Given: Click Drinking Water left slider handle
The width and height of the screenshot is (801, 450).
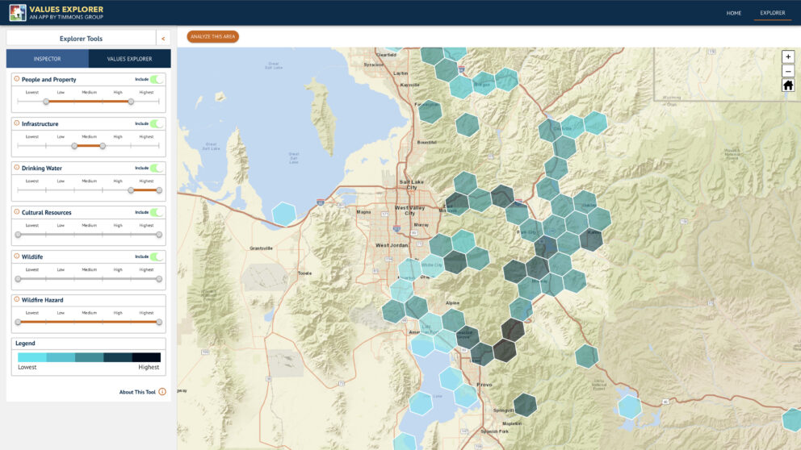Looking at the screenshot, I should pyautogui.click(x=131, y=190).
